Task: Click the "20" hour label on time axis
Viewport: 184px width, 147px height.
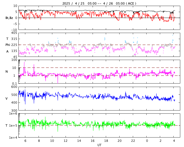Action: 120,141
